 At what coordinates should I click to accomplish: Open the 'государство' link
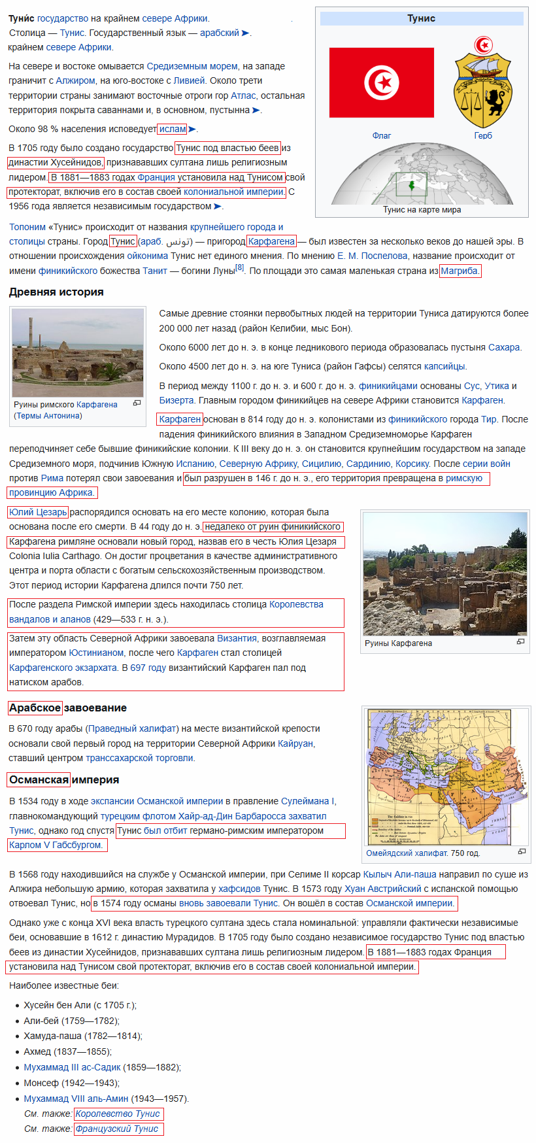tap(63, 18)
